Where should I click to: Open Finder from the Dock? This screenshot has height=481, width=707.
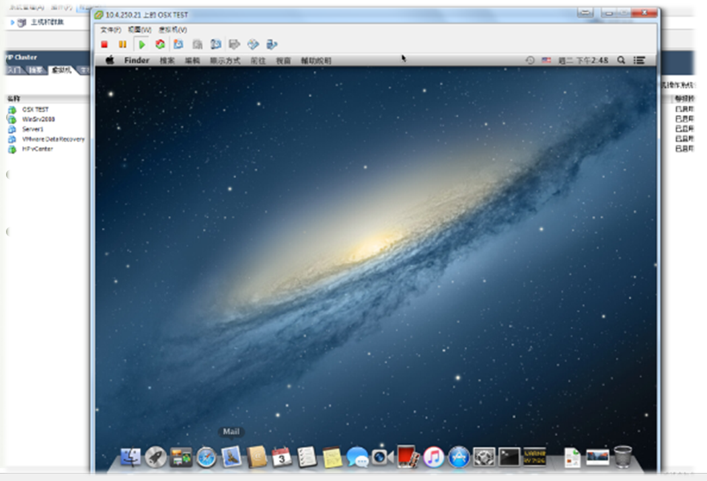pyautogui.click(x=131, y=457)
